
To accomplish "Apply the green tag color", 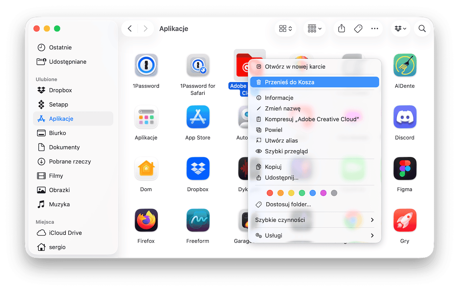I will click(302, 193).
